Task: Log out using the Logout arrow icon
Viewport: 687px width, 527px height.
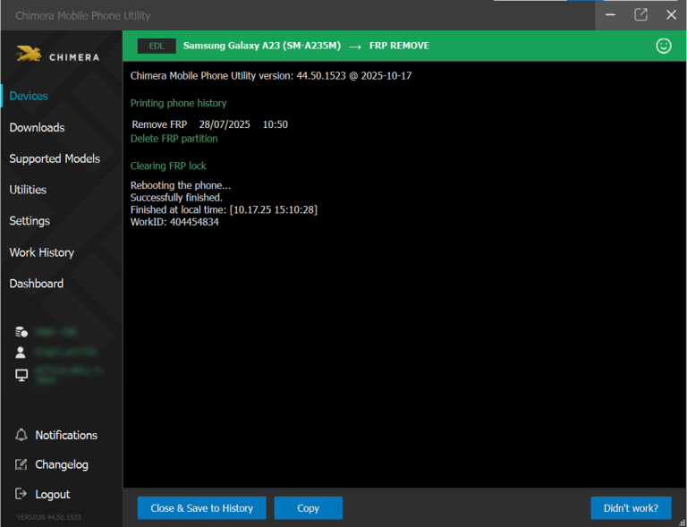Action: pos(21,494)
